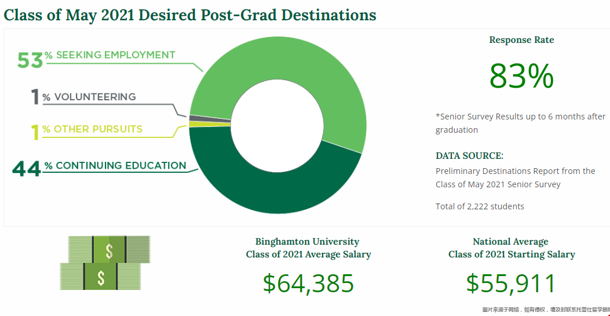The width and height of the screenshot is (610, 316).
Task: Click the gray Volunteering donut sliver
Action: coord(193,118)
